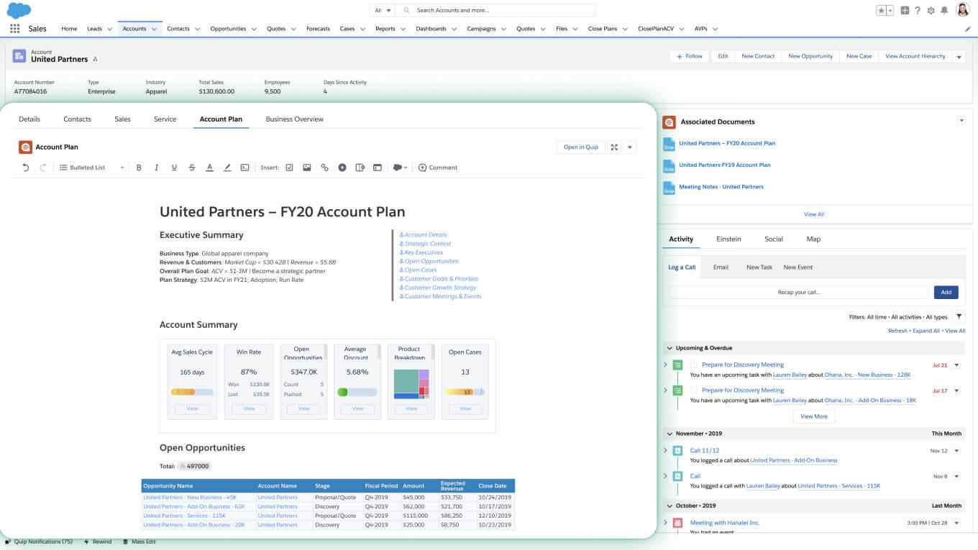Click the Follow button
The image size is (978, 550).
pos(690,56)
